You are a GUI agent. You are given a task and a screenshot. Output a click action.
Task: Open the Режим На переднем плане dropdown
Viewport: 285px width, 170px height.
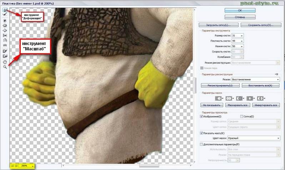[254, 155]
